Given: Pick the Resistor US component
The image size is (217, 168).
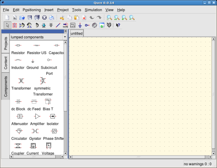Looking at the screenshot, I should pyautogui.click(x=37, y=49).
